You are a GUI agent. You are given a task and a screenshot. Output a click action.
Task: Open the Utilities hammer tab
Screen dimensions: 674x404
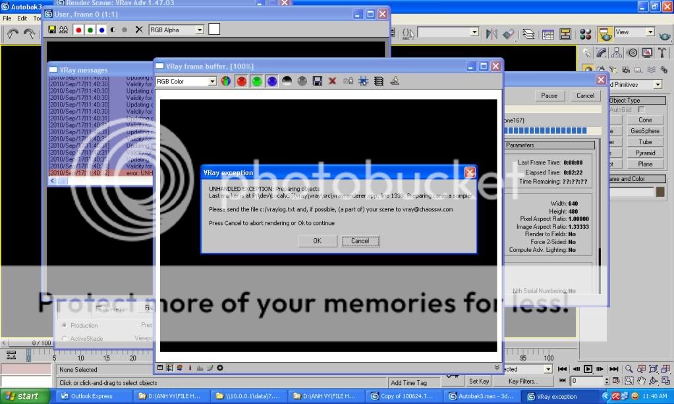pyautogui.click(x=662, y=53)
